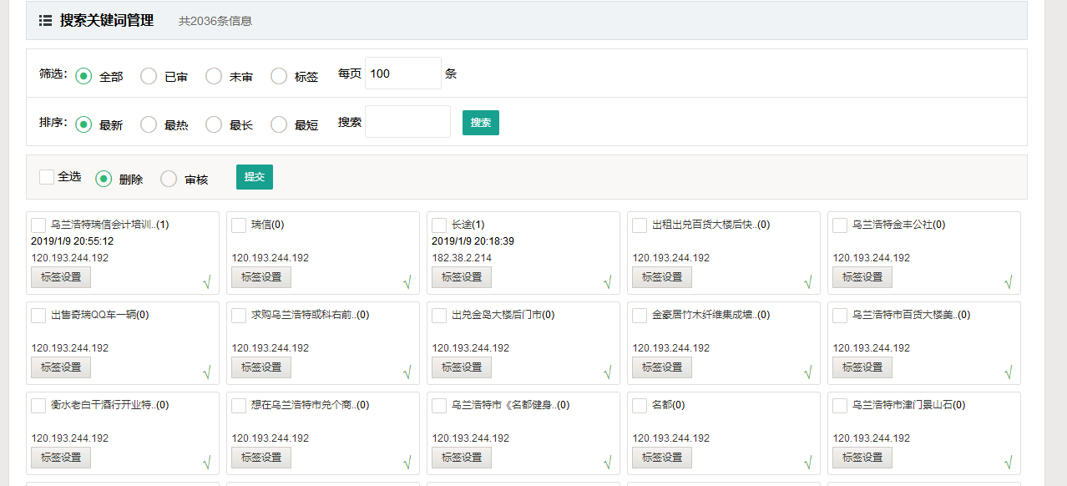Switch action to 审核 radio button
1067x486 pixels.
tap(169, 179)
